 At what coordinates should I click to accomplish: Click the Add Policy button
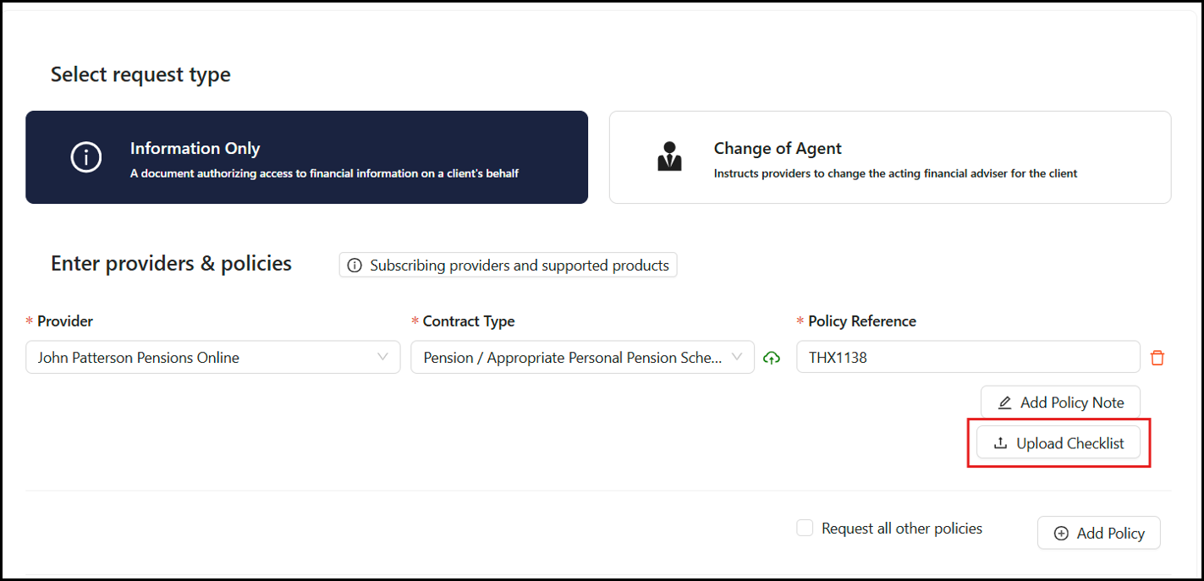point(1099,534)
